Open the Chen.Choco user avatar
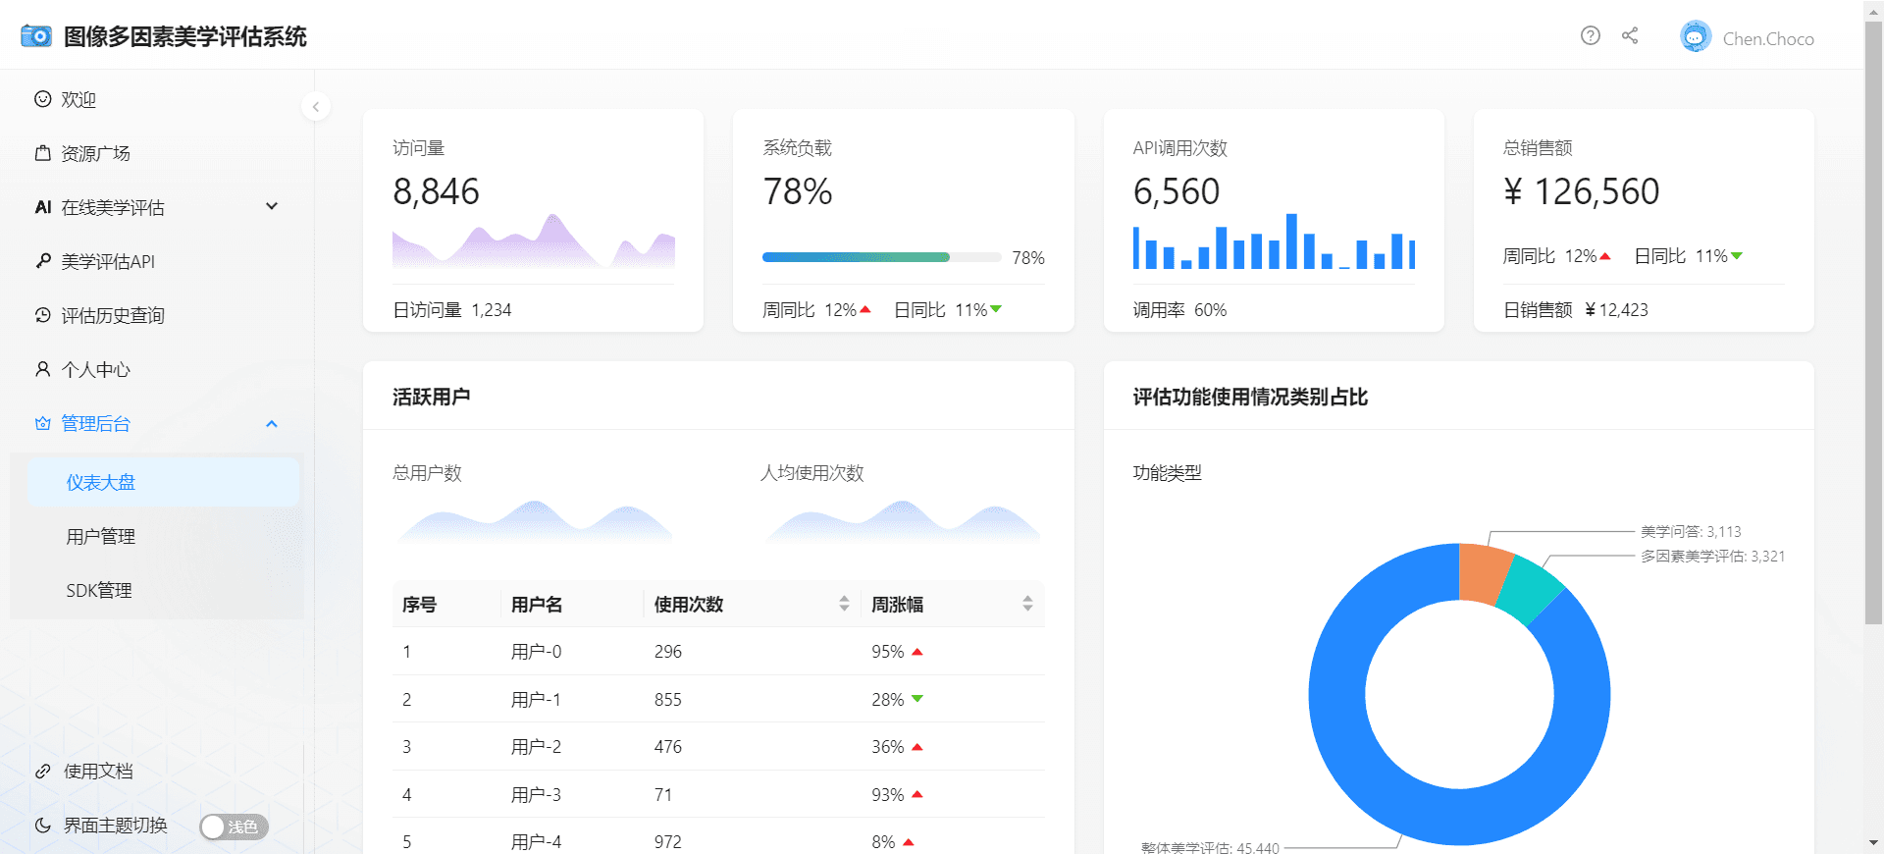 coord(1695,37)
